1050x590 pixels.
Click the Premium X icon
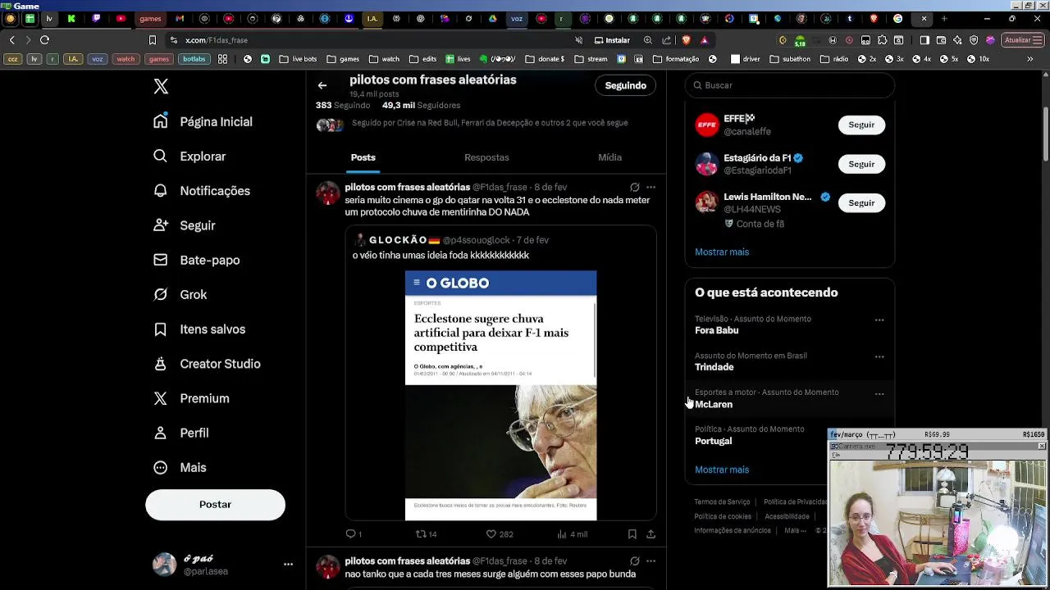[161, 398]
